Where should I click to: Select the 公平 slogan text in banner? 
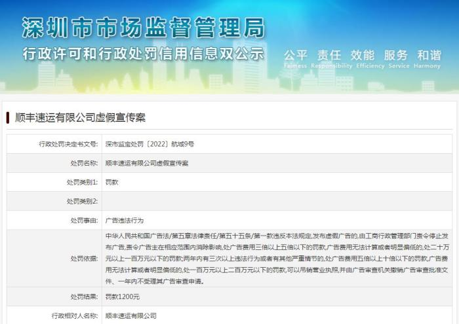[x=296, y=56]
